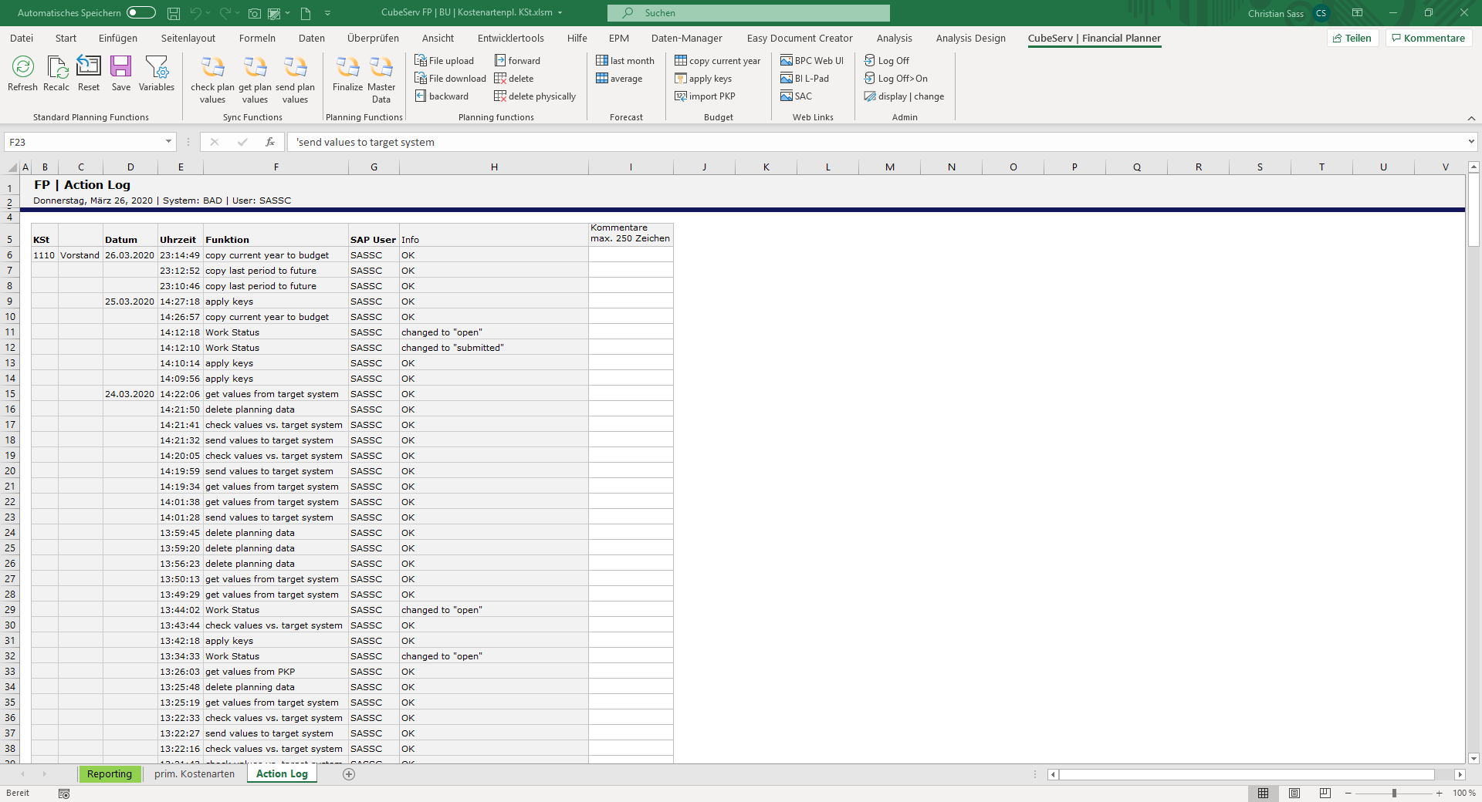The image size is (1482, 802).
Task: Select column H header
Action: [x=494, y=167]
